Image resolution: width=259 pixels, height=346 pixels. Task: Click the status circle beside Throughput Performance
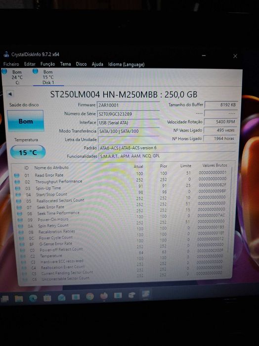pyautogui.click(x=17, y=182)
